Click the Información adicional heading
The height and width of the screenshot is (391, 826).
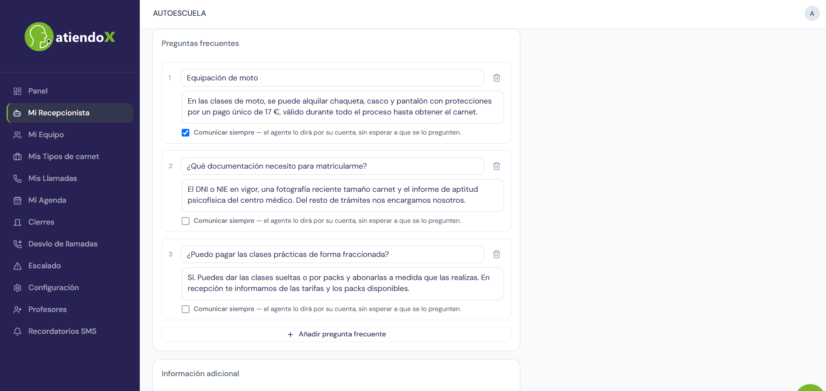(200, 374)
